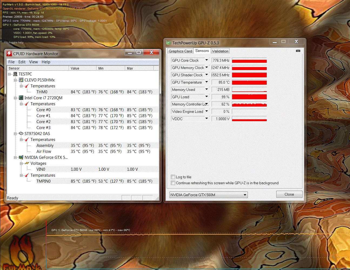
Task: Click the thermometer icon under ST975042 0AS
Action: [x=27, y=139]
